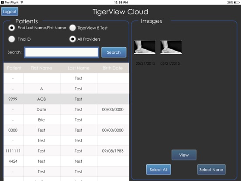Select birth date 09/08/1983 cell
241x181 pixels.
(113, 151)
